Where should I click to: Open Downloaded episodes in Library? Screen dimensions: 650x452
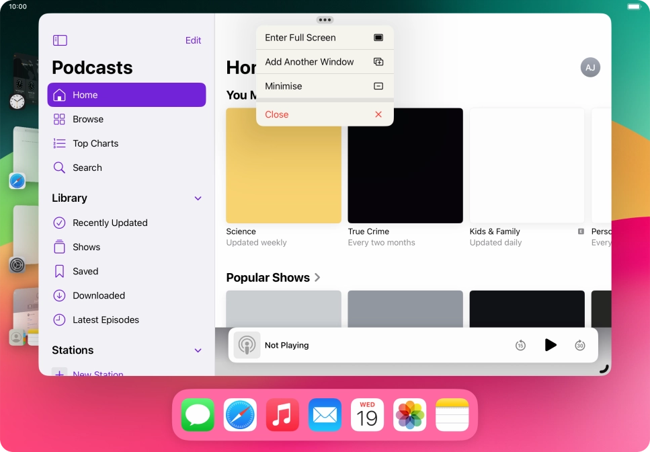point(98,295)
